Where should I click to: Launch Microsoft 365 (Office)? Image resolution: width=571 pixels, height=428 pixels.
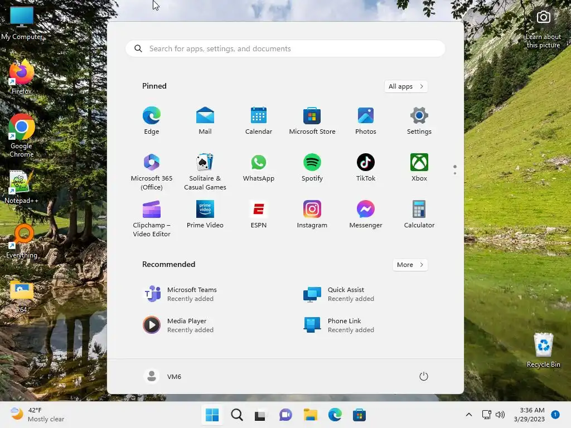pyautogui.click(x=152, y=172)
